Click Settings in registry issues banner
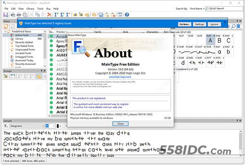 (x=200, y=24)
